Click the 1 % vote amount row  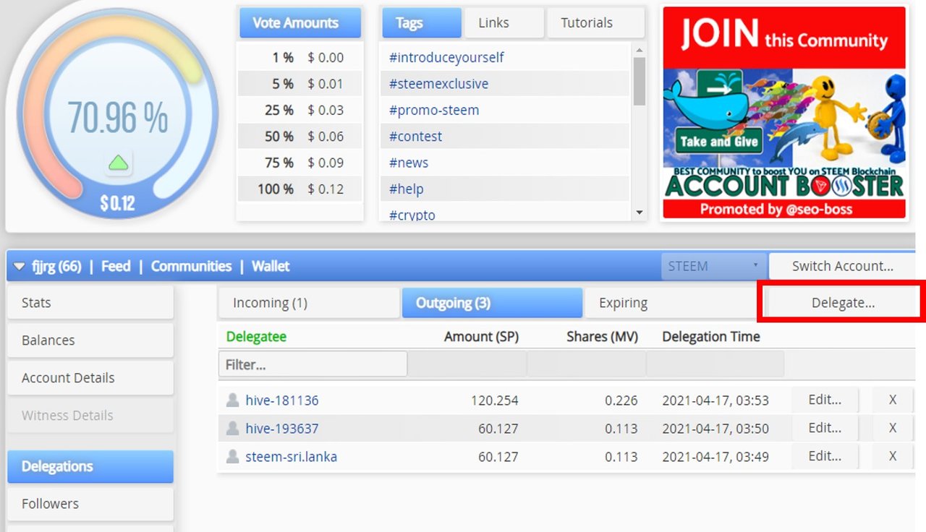300,57
